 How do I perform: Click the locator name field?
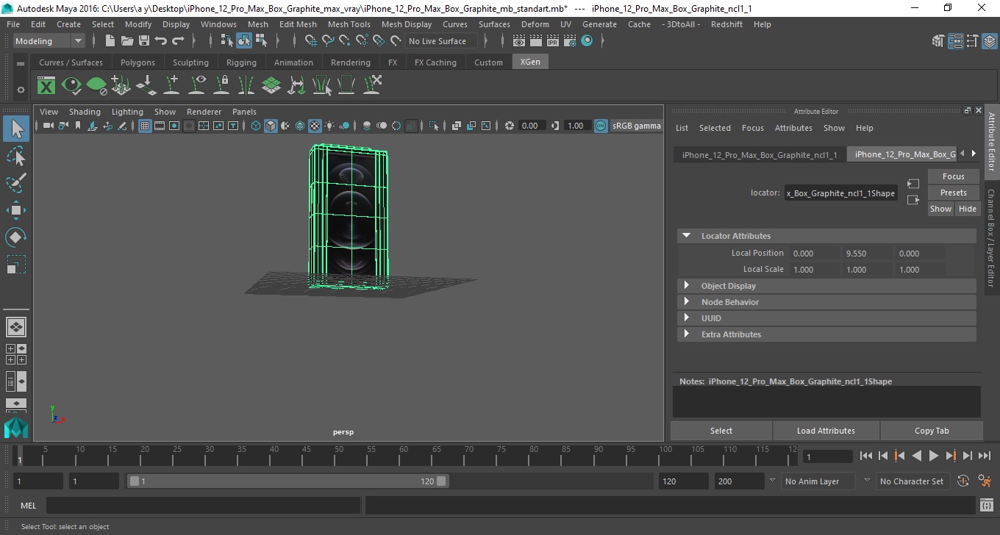click(x=840, y=193)
